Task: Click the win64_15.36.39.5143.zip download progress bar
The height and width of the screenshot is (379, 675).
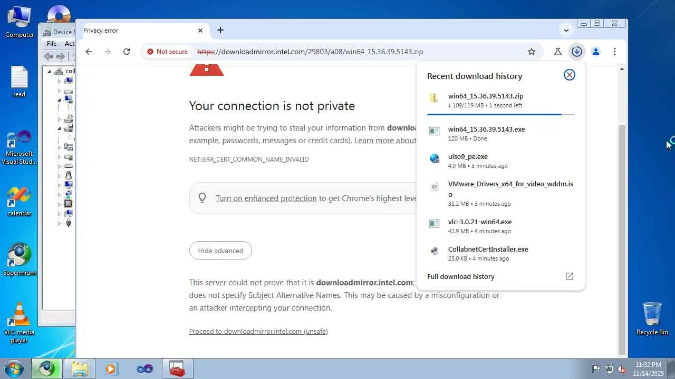Action: point(500,114)
